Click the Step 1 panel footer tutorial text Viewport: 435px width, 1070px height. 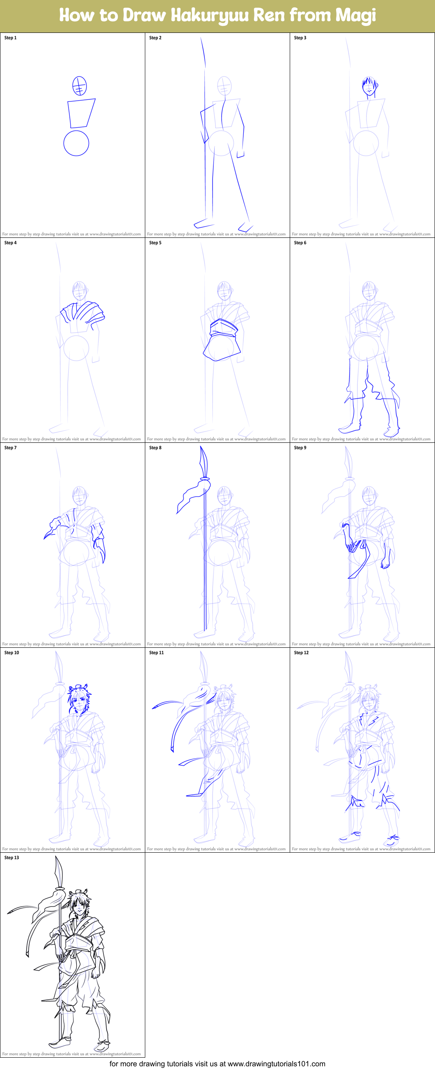pyautogui.click(x=71, y=234)
